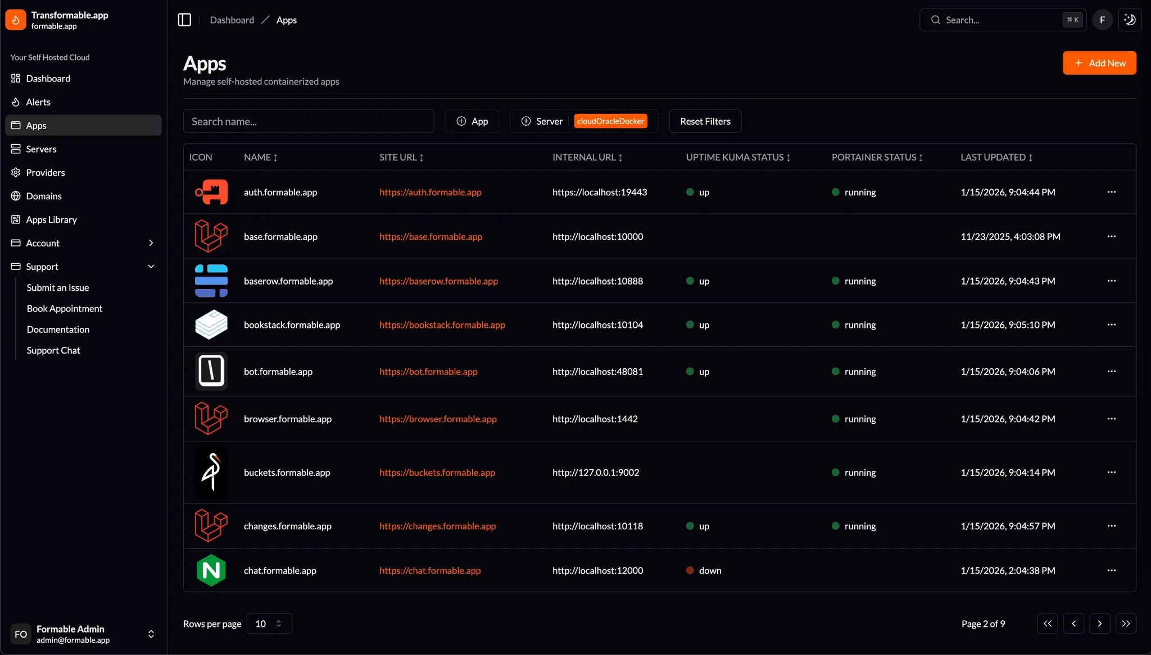Open https://chat.formable.app link
1151x655 pixels.
430,571
